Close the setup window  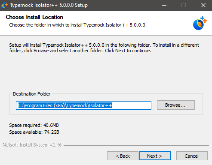(203, 5)
